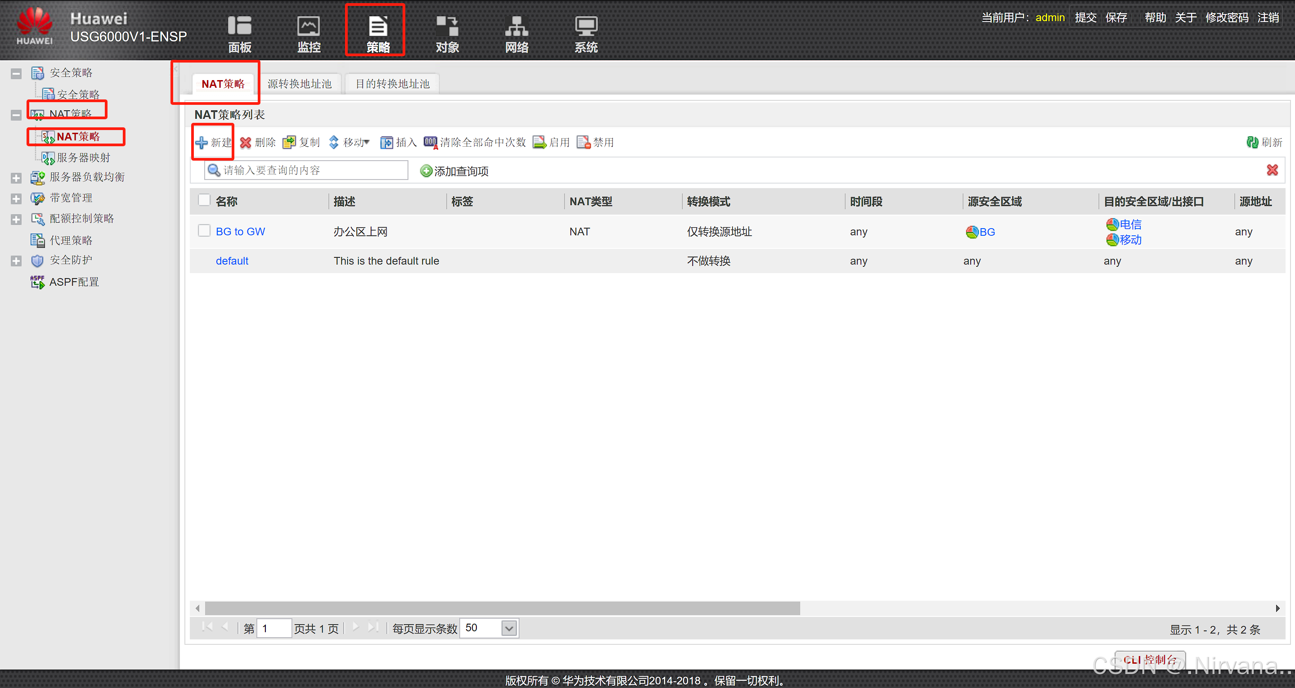The height and width of the screenshot is (688, 1295).
Task: Click 关于 in the top bar
Action: pos(1185,18)
